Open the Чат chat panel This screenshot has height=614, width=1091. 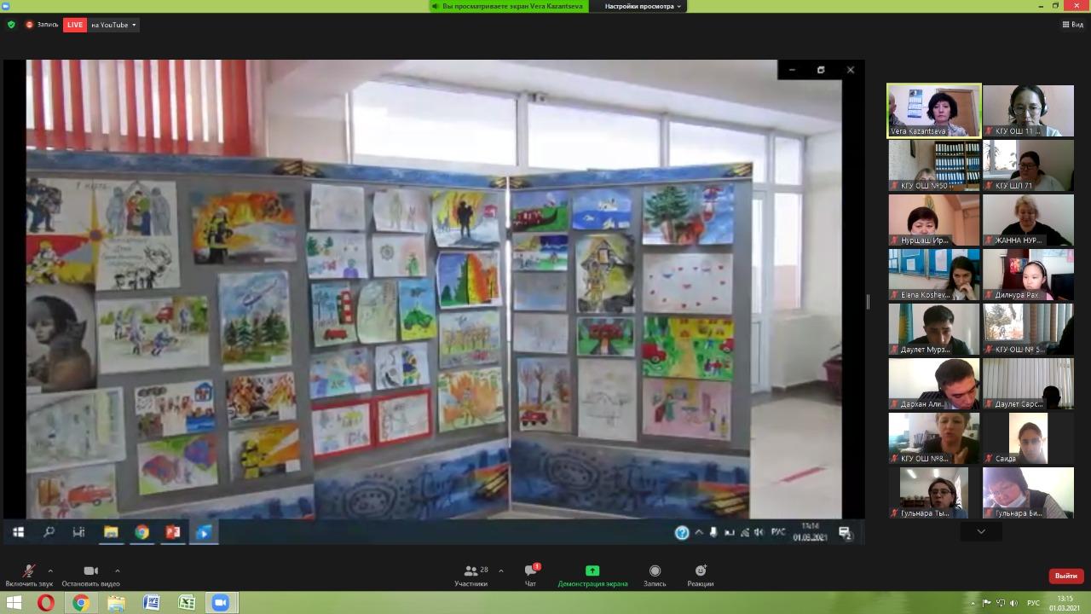[x=530, y=576]
